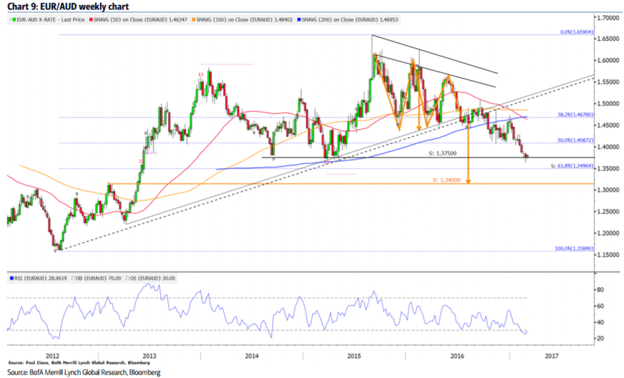Screen dimensions: 624x378
Task: Click the OS (EURAUD) 30.00 legend marker
Action: [x=126, y=278]
